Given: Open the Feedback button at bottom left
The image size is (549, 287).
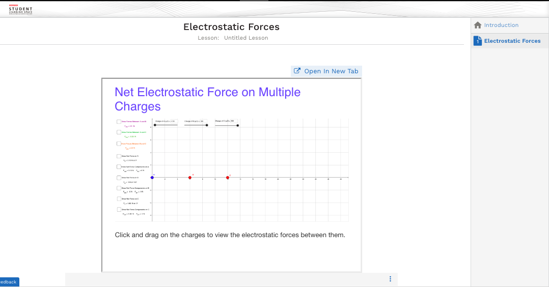Looking at the screenshot, I should pos(9,282).
